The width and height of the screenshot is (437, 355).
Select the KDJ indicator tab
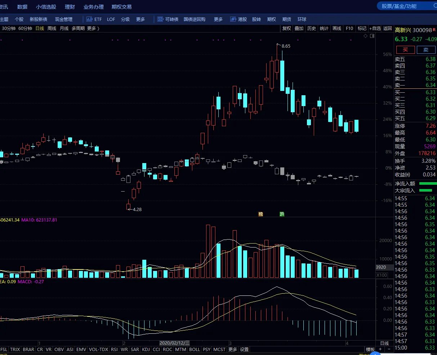click(x=146, y=349)
